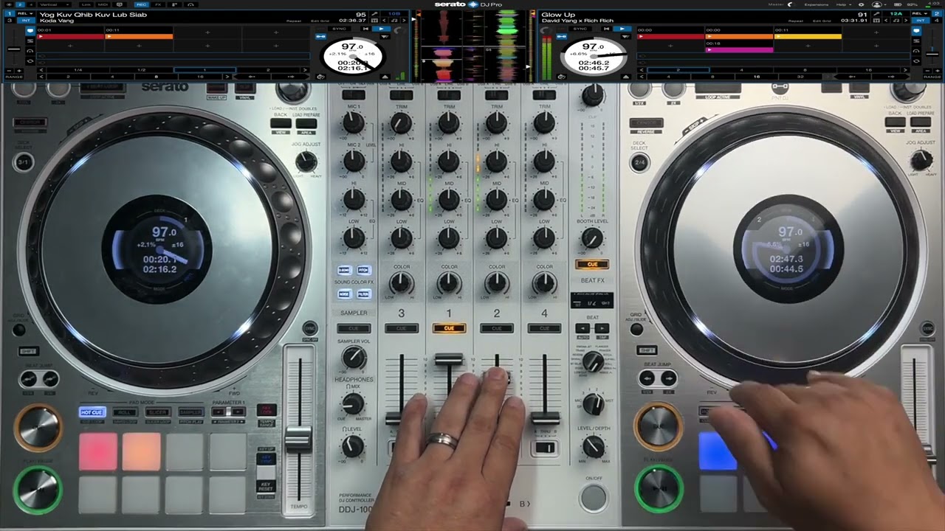
Task: Expand the down triangle under right deck play button
Action: 625,36
